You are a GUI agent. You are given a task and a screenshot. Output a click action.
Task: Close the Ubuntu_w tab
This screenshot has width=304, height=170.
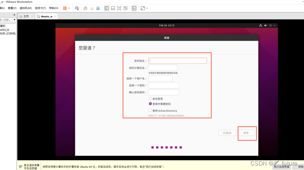pos(56,17)
